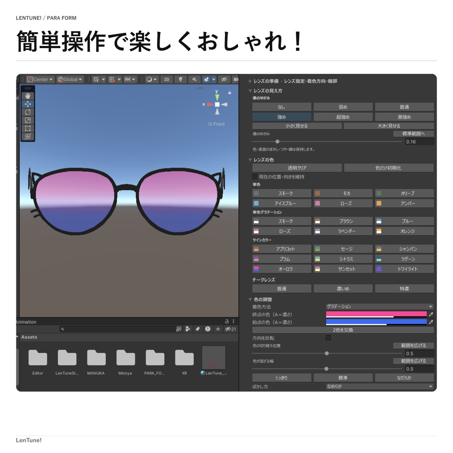Image resolution: width=453 pixels, height=453 pixels.
Task: Open the ぼかし方 なめらか dropdown
Action: [x=380, y=387]
